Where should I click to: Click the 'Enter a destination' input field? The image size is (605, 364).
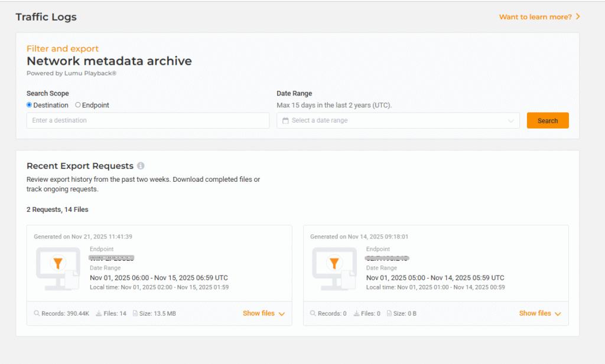(x=148, y=120)
